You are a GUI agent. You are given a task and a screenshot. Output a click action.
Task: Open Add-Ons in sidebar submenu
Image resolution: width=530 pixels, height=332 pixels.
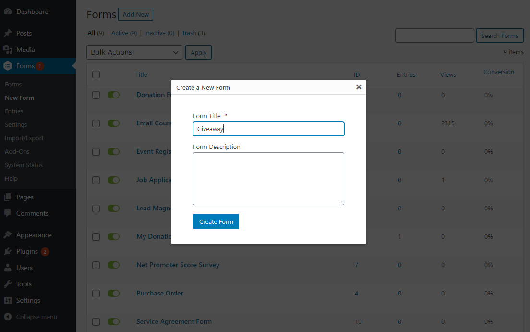(17, 152)
